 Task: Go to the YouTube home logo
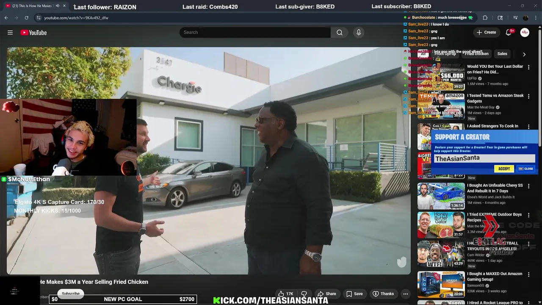pos(33,33)
